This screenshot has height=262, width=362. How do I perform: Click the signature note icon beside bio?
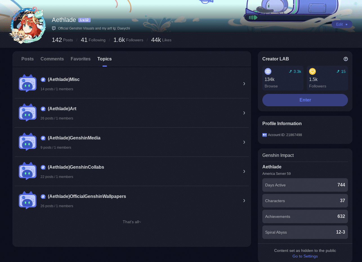point(54,28)
